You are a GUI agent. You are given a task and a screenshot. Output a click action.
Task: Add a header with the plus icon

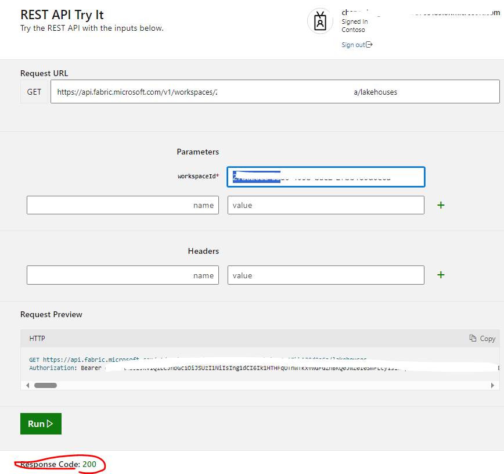tap(441, 275)
